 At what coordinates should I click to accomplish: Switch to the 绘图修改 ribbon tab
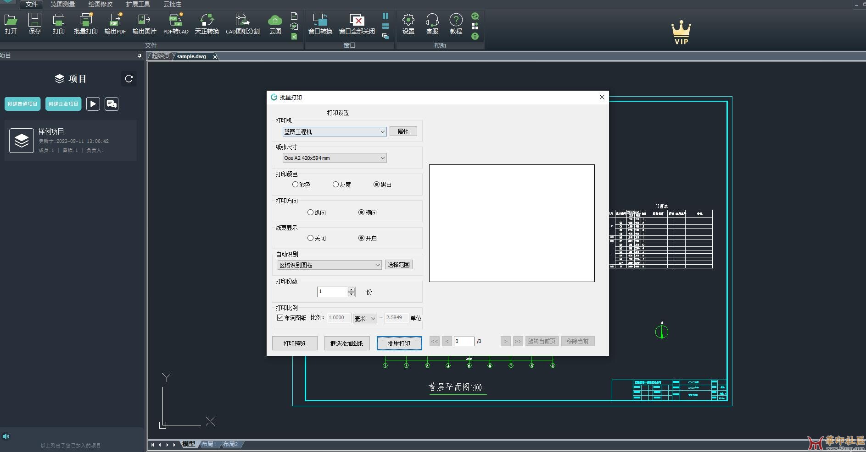click(100, 5)
